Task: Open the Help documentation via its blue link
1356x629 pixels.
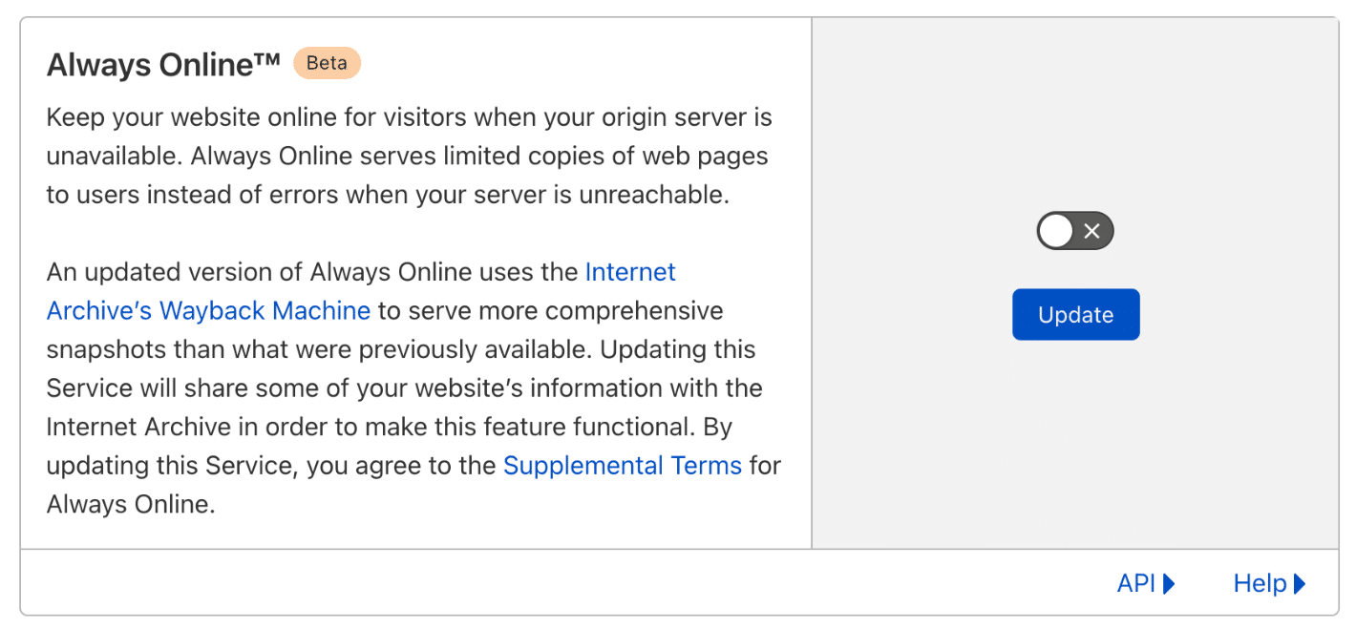Action: point(1261,583)
